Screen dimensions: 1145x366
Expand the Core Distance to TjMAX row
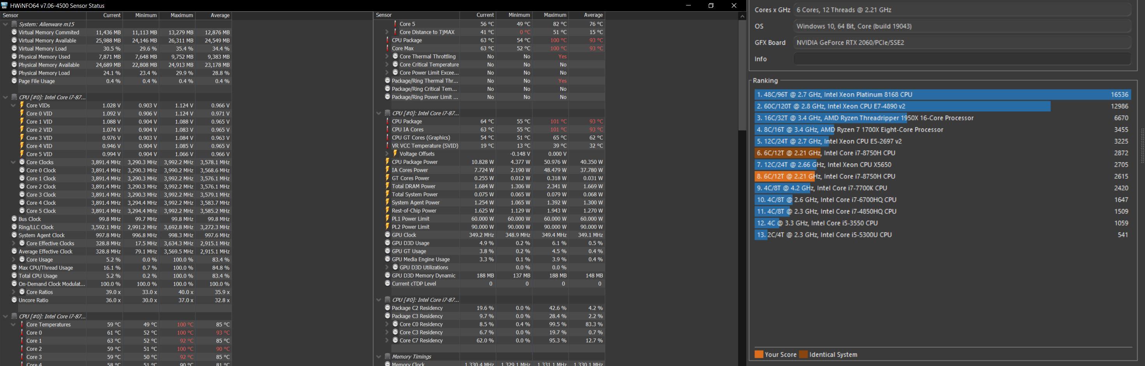(387, 32)
